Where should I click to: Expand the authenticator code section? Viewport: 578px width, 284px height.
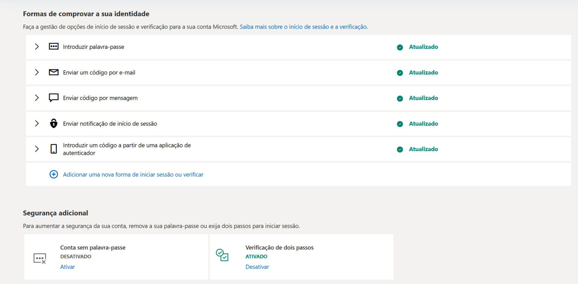[x=37, y=149]
